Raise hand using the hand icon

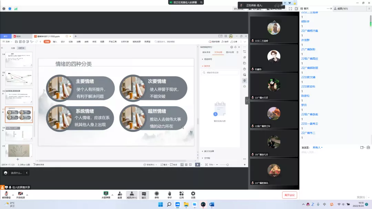pyautogui.click(x=169, y=194)
